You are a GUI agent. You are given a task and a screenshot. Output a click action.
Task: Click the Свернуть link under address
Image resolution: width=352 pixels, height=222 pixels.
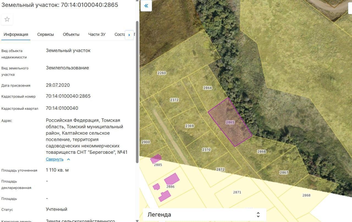point(54,159)
